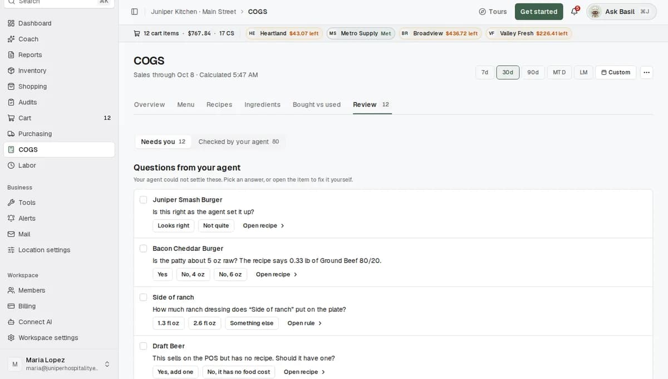This screenshot has width=668, height=379.
Task: Click the Shopping icon in sidebar
Action: tap(11, 86)
